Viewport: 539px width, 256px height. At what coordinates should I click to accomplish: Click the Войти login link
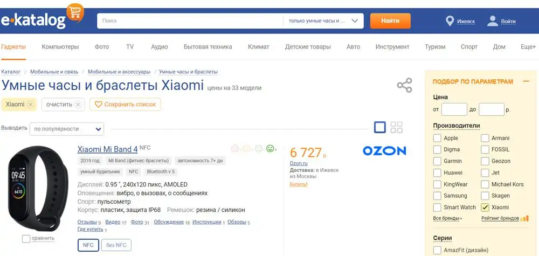(x=508, y=22)
